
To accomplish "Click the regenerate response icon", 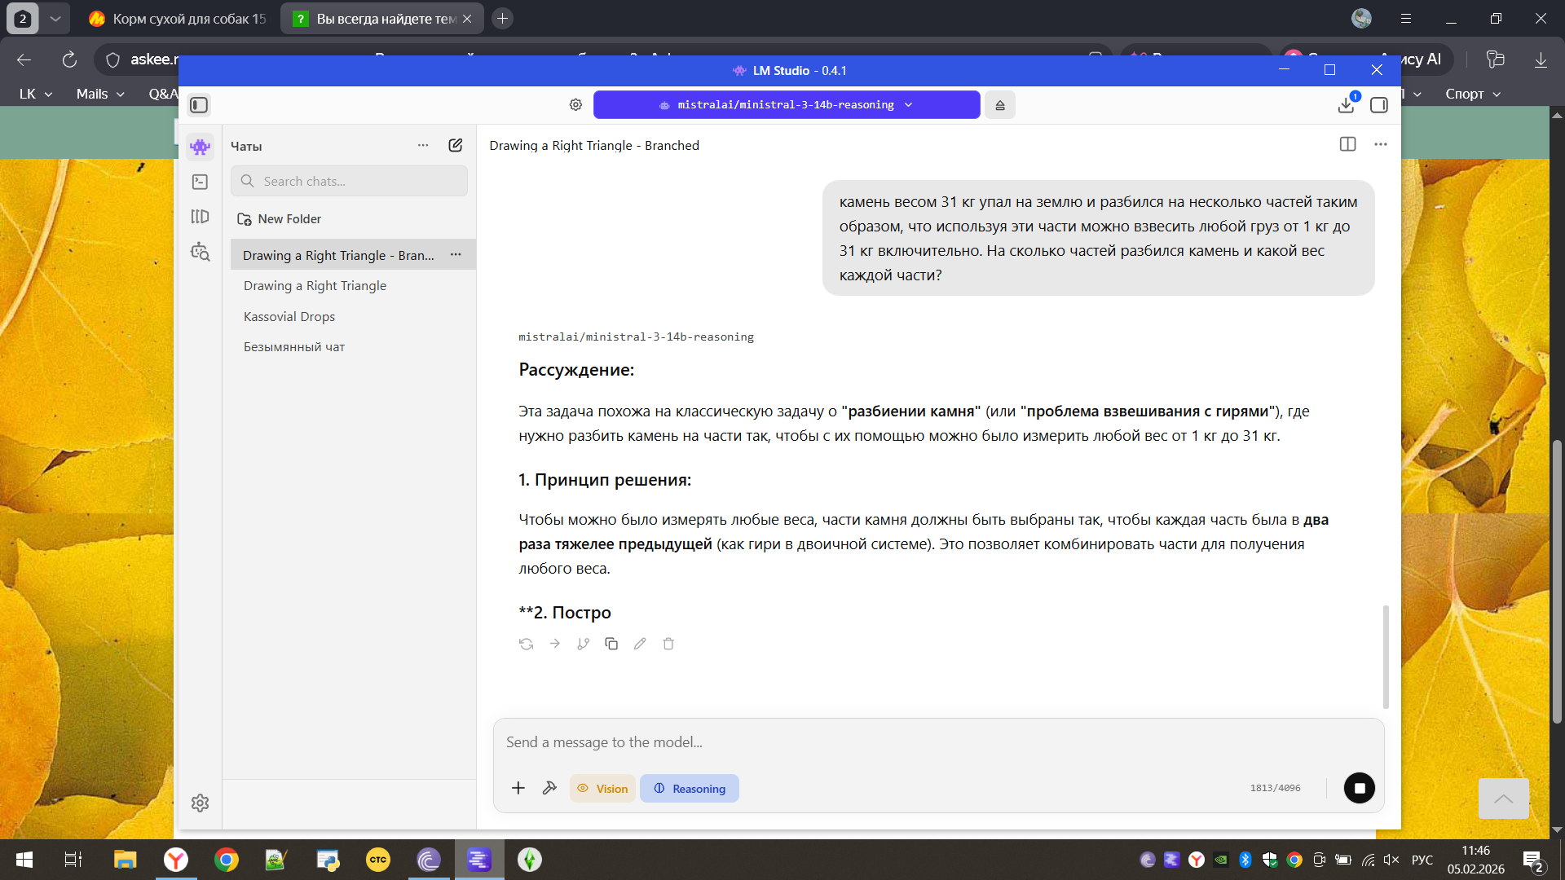I will pyautogui.click(x=526, y=644).
